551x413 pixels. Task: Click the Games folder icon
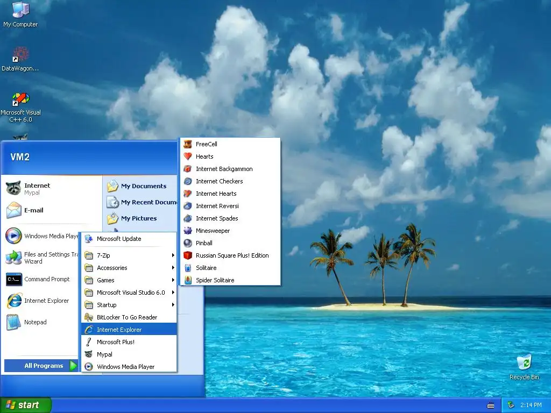click(x=89, y=280)
